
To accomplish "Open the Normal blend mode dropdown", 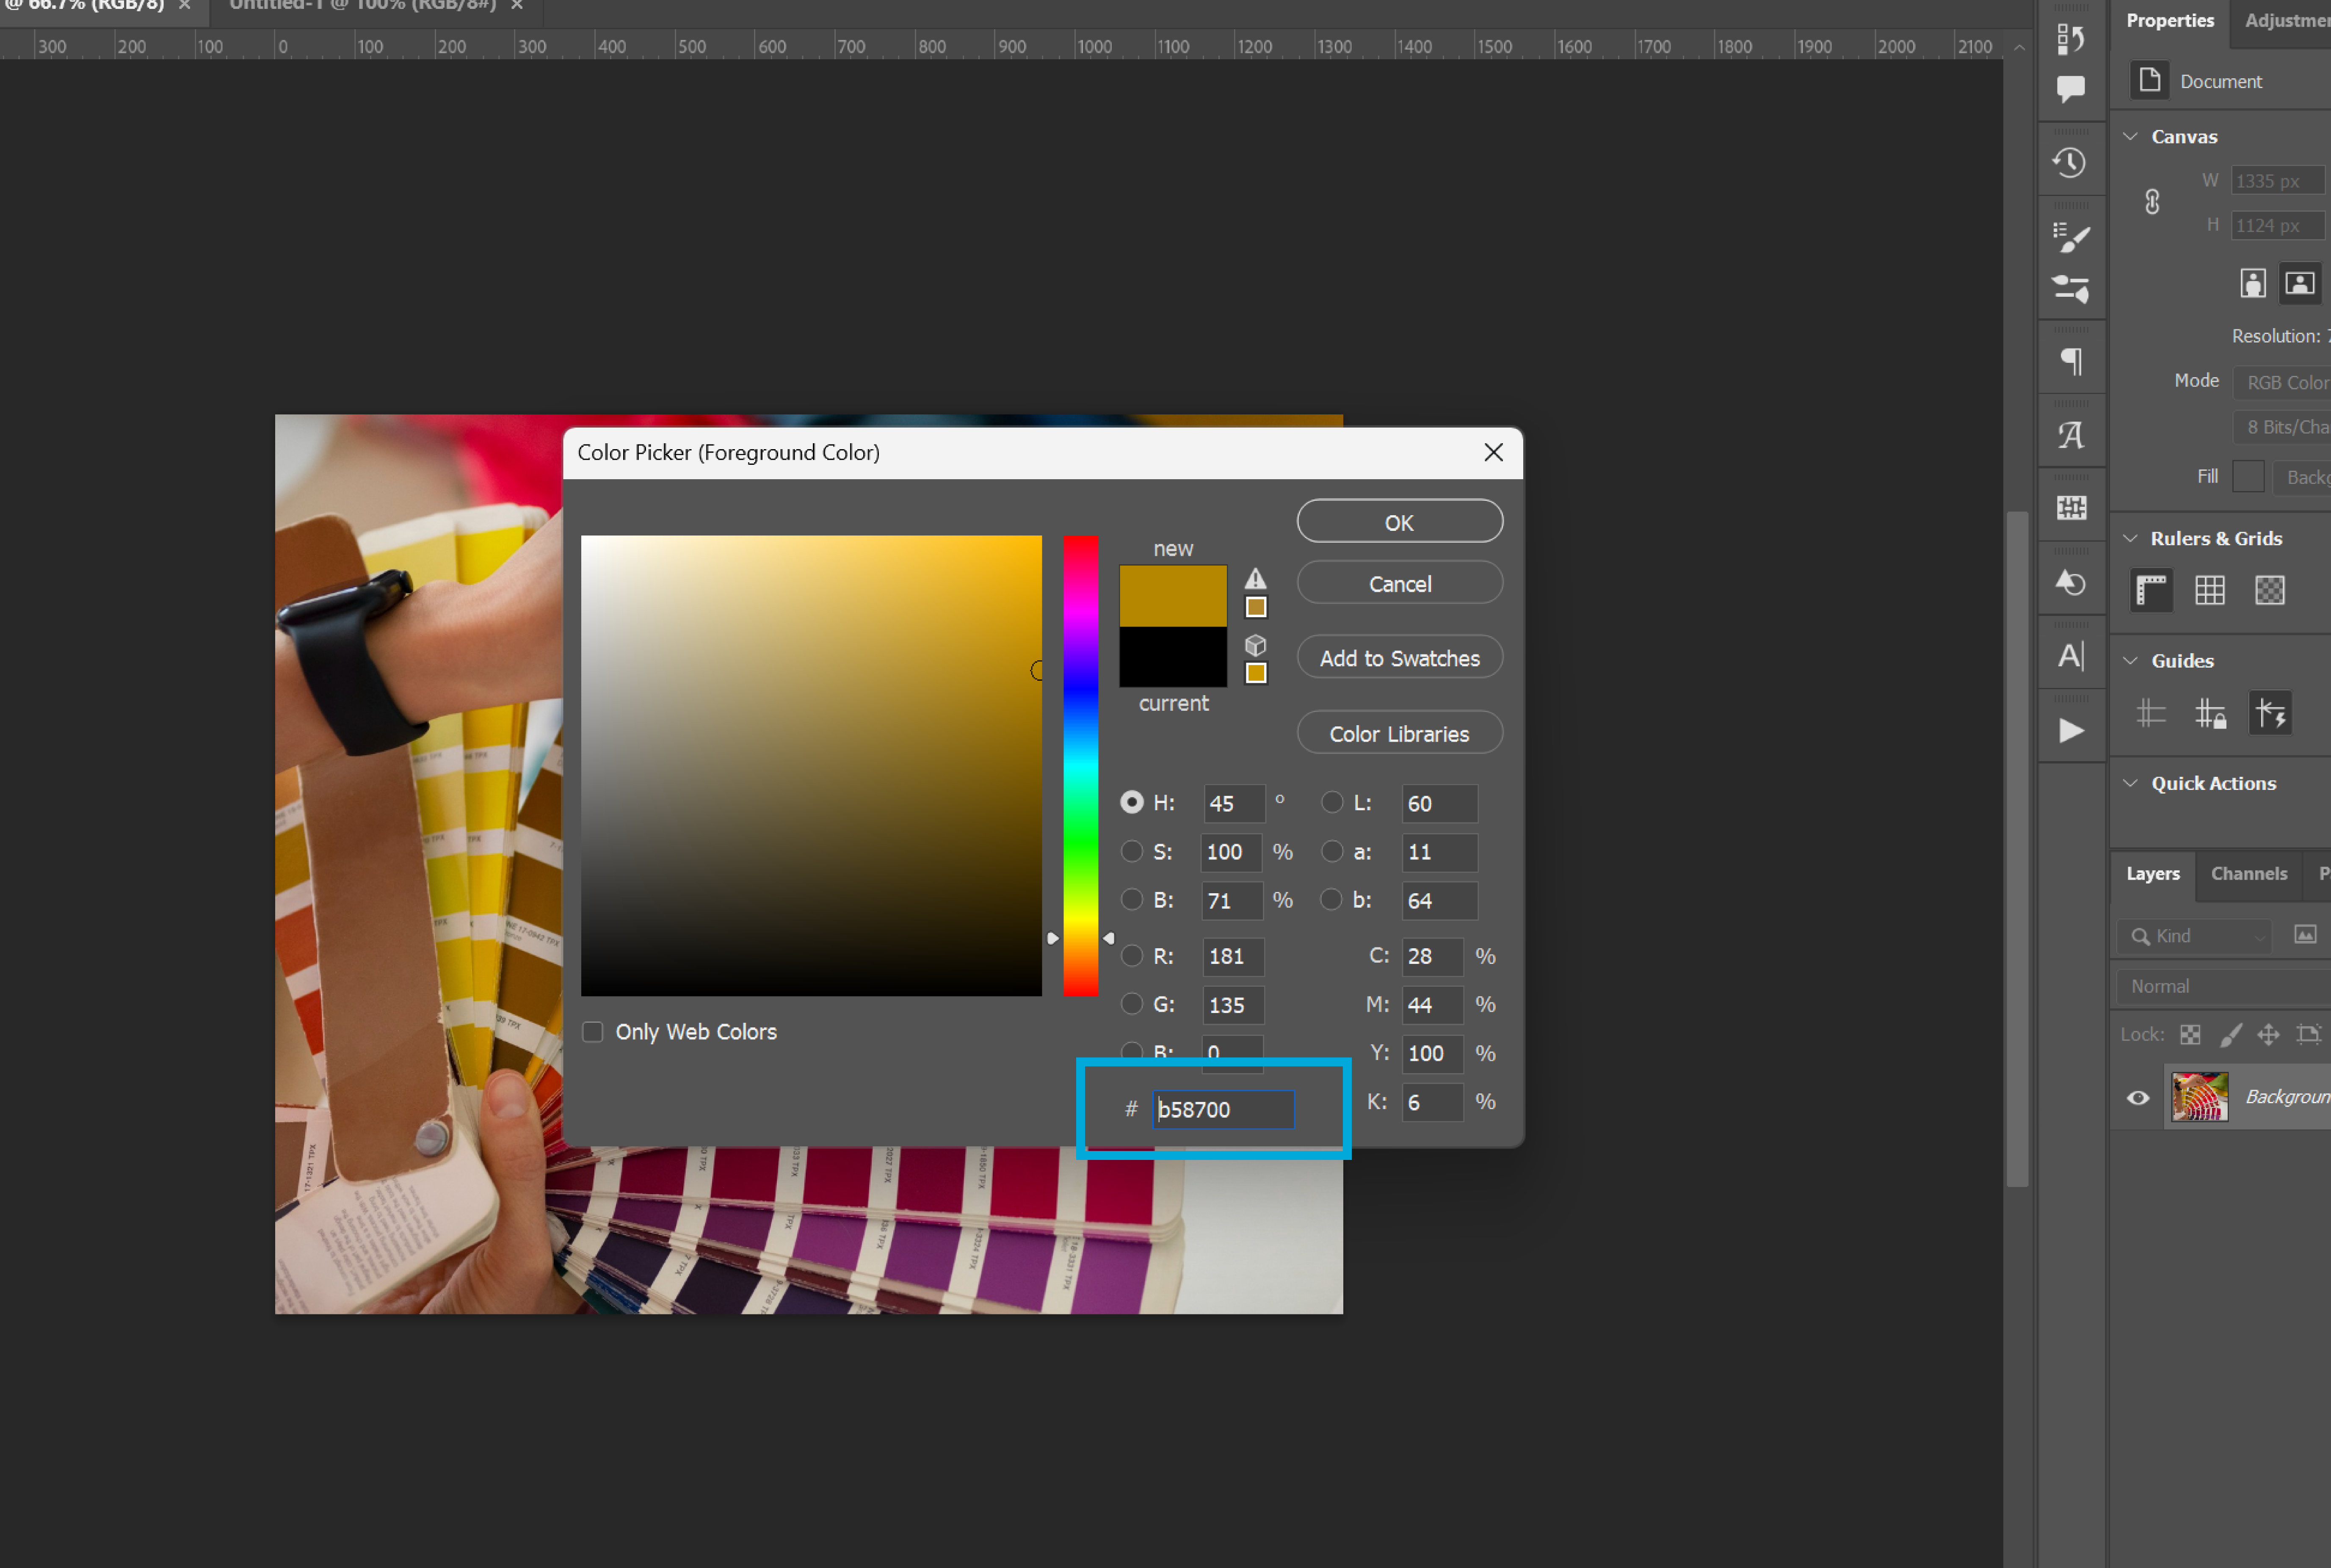I will coord(2223,986).
